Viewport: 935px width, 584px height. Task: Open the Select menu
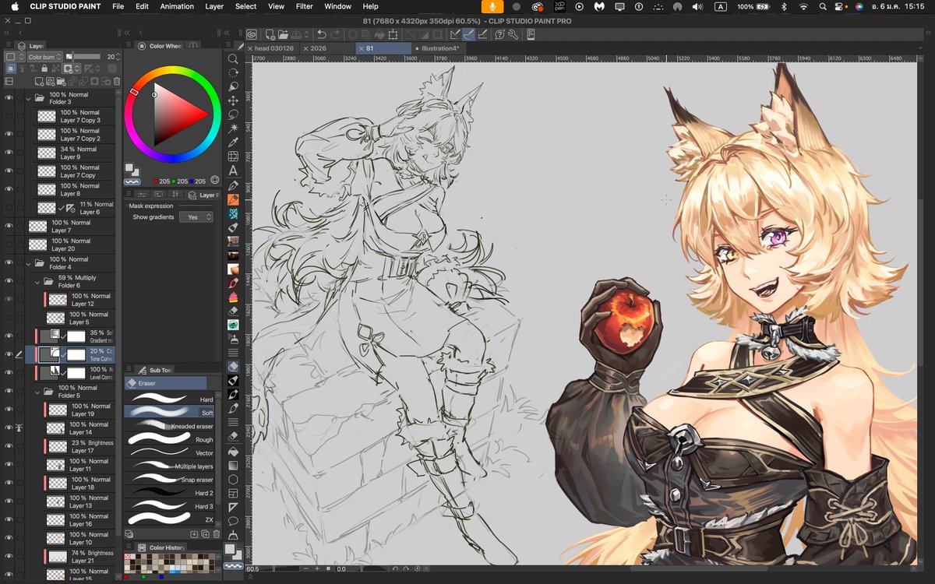[246, 6]
